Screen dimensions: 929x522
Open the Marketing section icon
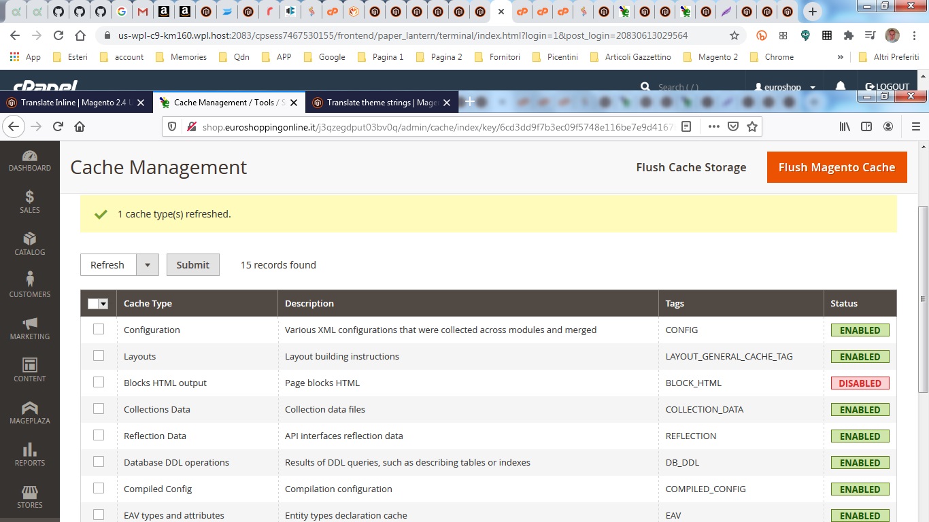pyautogui.click(x=29, y=328)
